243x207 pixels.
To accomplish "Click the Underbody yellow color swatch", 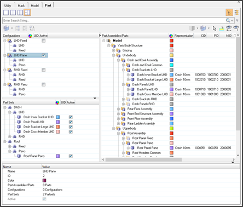I will (171, 55).
